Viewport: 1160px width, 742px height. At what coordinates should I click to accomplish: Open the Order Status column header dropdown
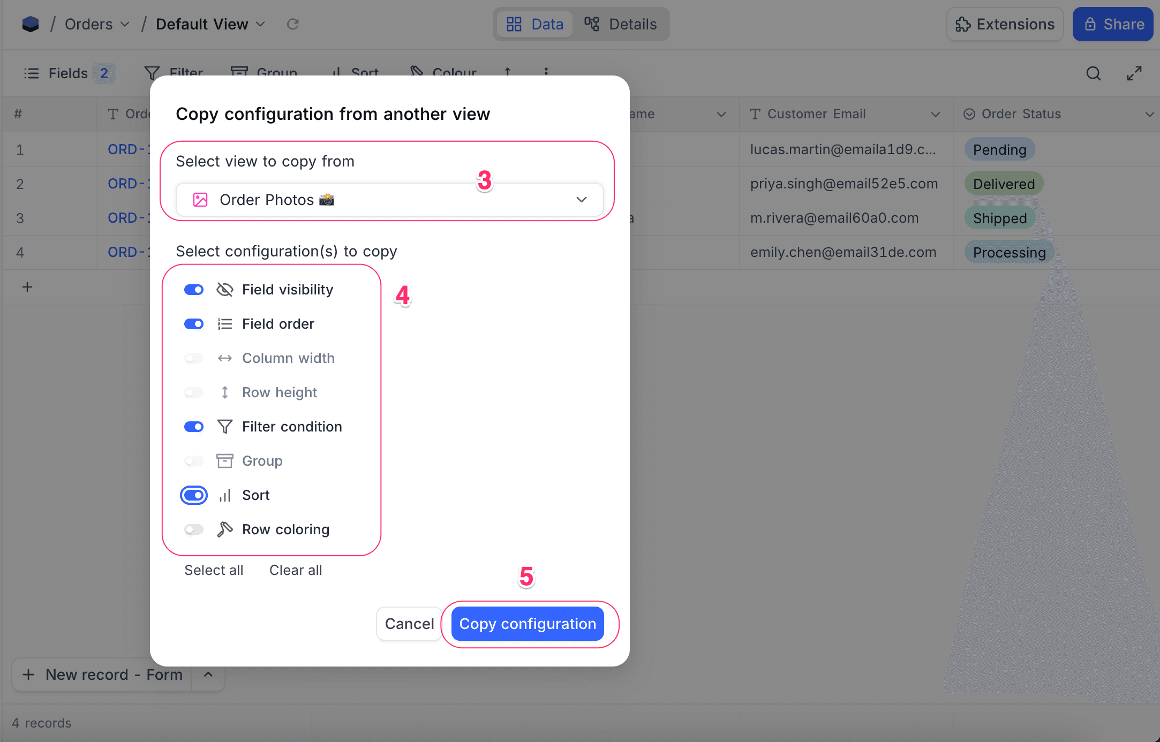1150,113
